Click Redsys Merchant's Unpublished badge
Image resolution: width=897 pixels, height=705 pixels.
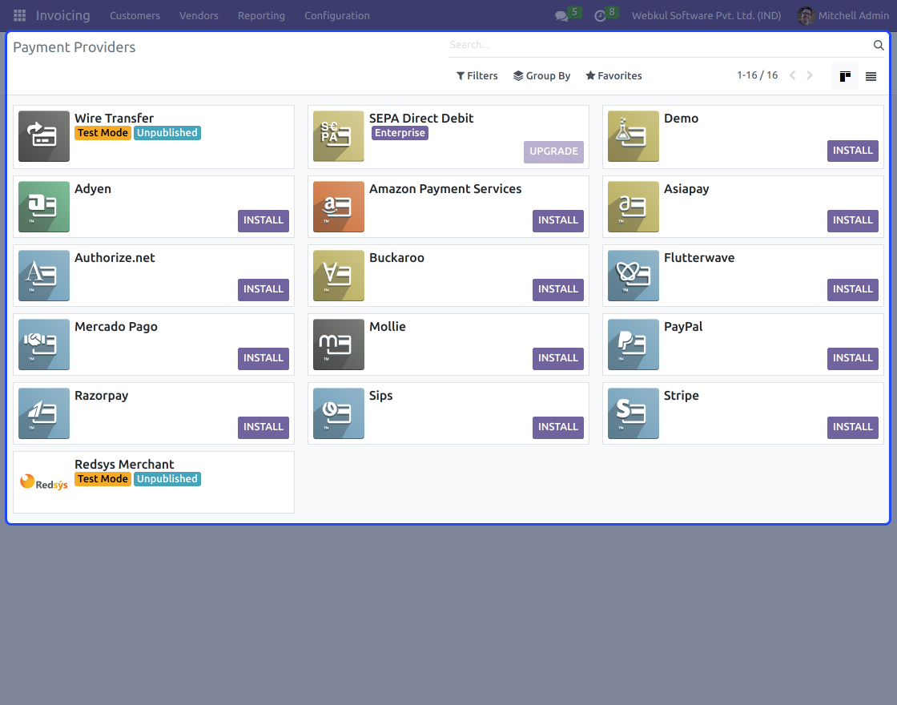(167, 479)
